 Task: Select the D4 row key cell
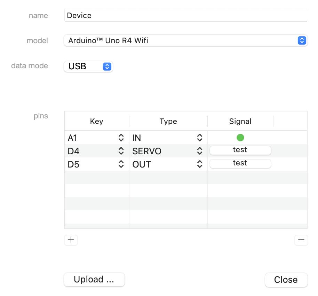96,151
